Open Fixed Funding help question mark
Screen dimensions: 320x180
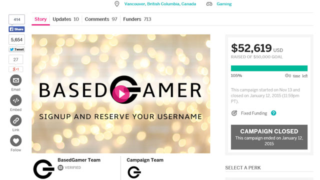click(x=273, y=113)
